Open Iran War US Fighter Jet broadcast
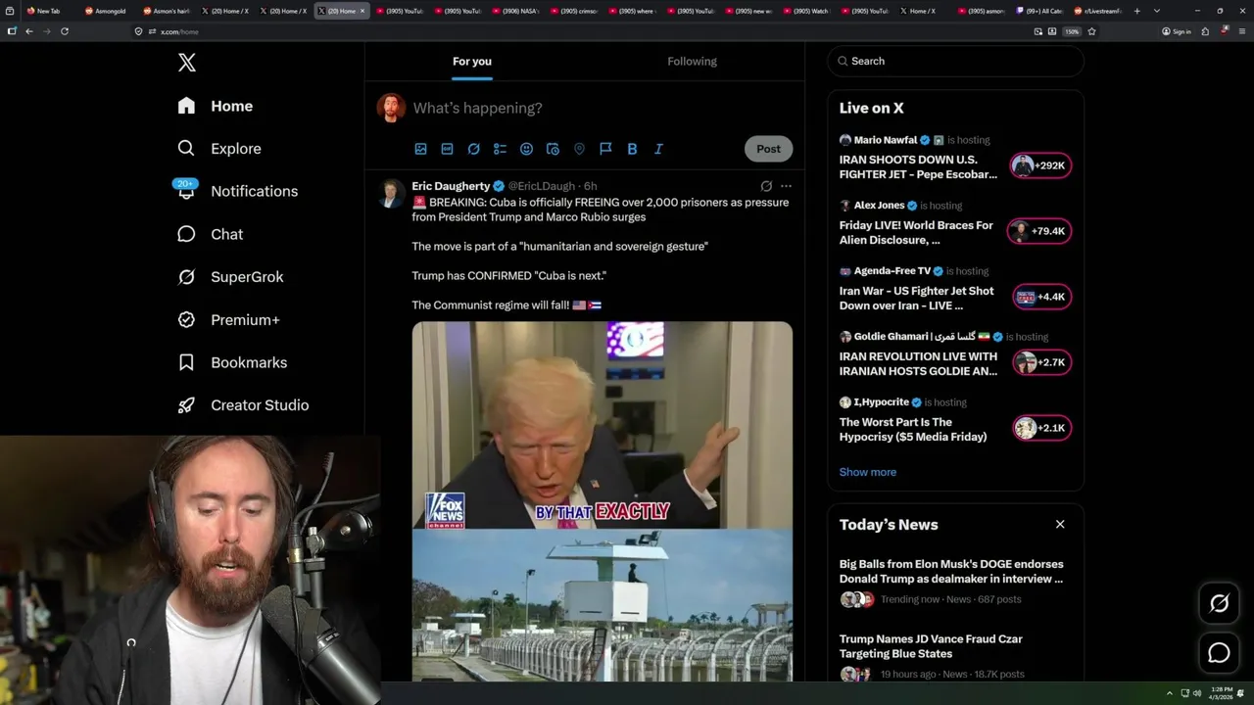This screenshot has height=705, width=1254. tap(916, 298)
